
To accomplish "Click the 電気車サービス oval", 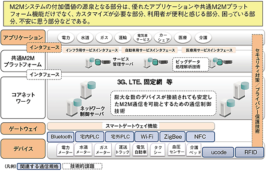I will coord(142,38).
